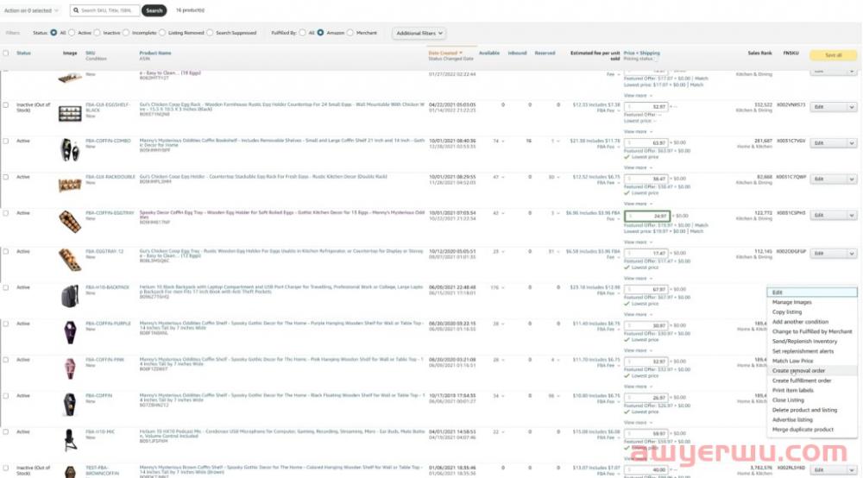This screenshot has width=863, height=478.
Task: Tick checkbox for FBA-GUI-RACKDOUBLE row
Action: [6, 177]
